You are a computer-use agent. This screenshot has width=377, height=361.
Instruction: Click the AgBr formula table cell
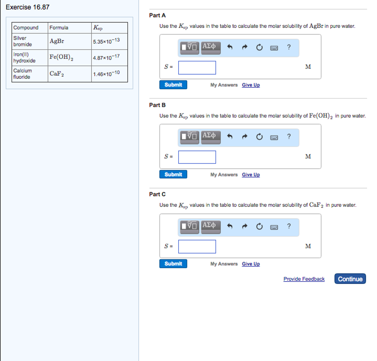point(70,41)
